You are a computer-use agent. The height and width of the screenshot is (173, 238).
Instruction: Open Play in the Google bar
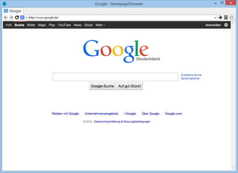click(52, 25)
